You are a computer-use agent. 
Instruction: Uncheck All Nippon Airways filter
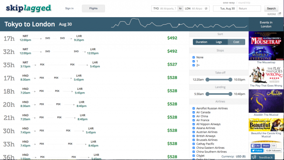[x=194, y=124]
